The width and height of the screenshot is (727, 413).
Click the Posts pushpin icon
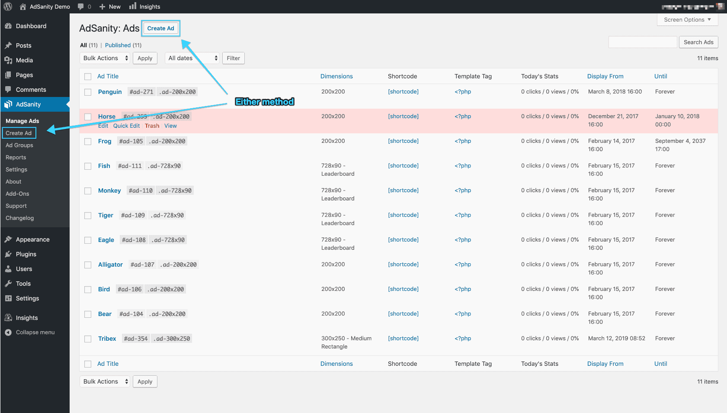tap(8, 45)
